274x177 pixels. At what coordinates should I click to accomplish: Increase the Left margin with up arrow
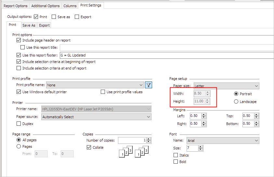pos(204,114)
